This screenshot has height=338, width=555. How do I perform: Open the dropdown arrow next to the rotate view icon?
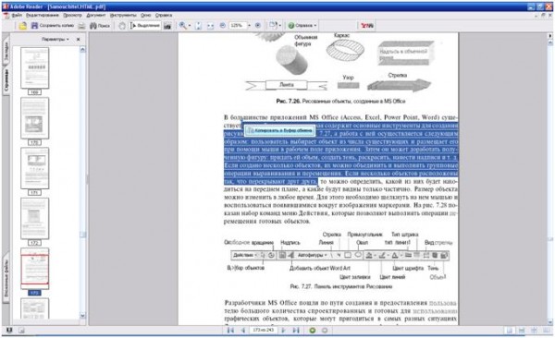point(280,26)
